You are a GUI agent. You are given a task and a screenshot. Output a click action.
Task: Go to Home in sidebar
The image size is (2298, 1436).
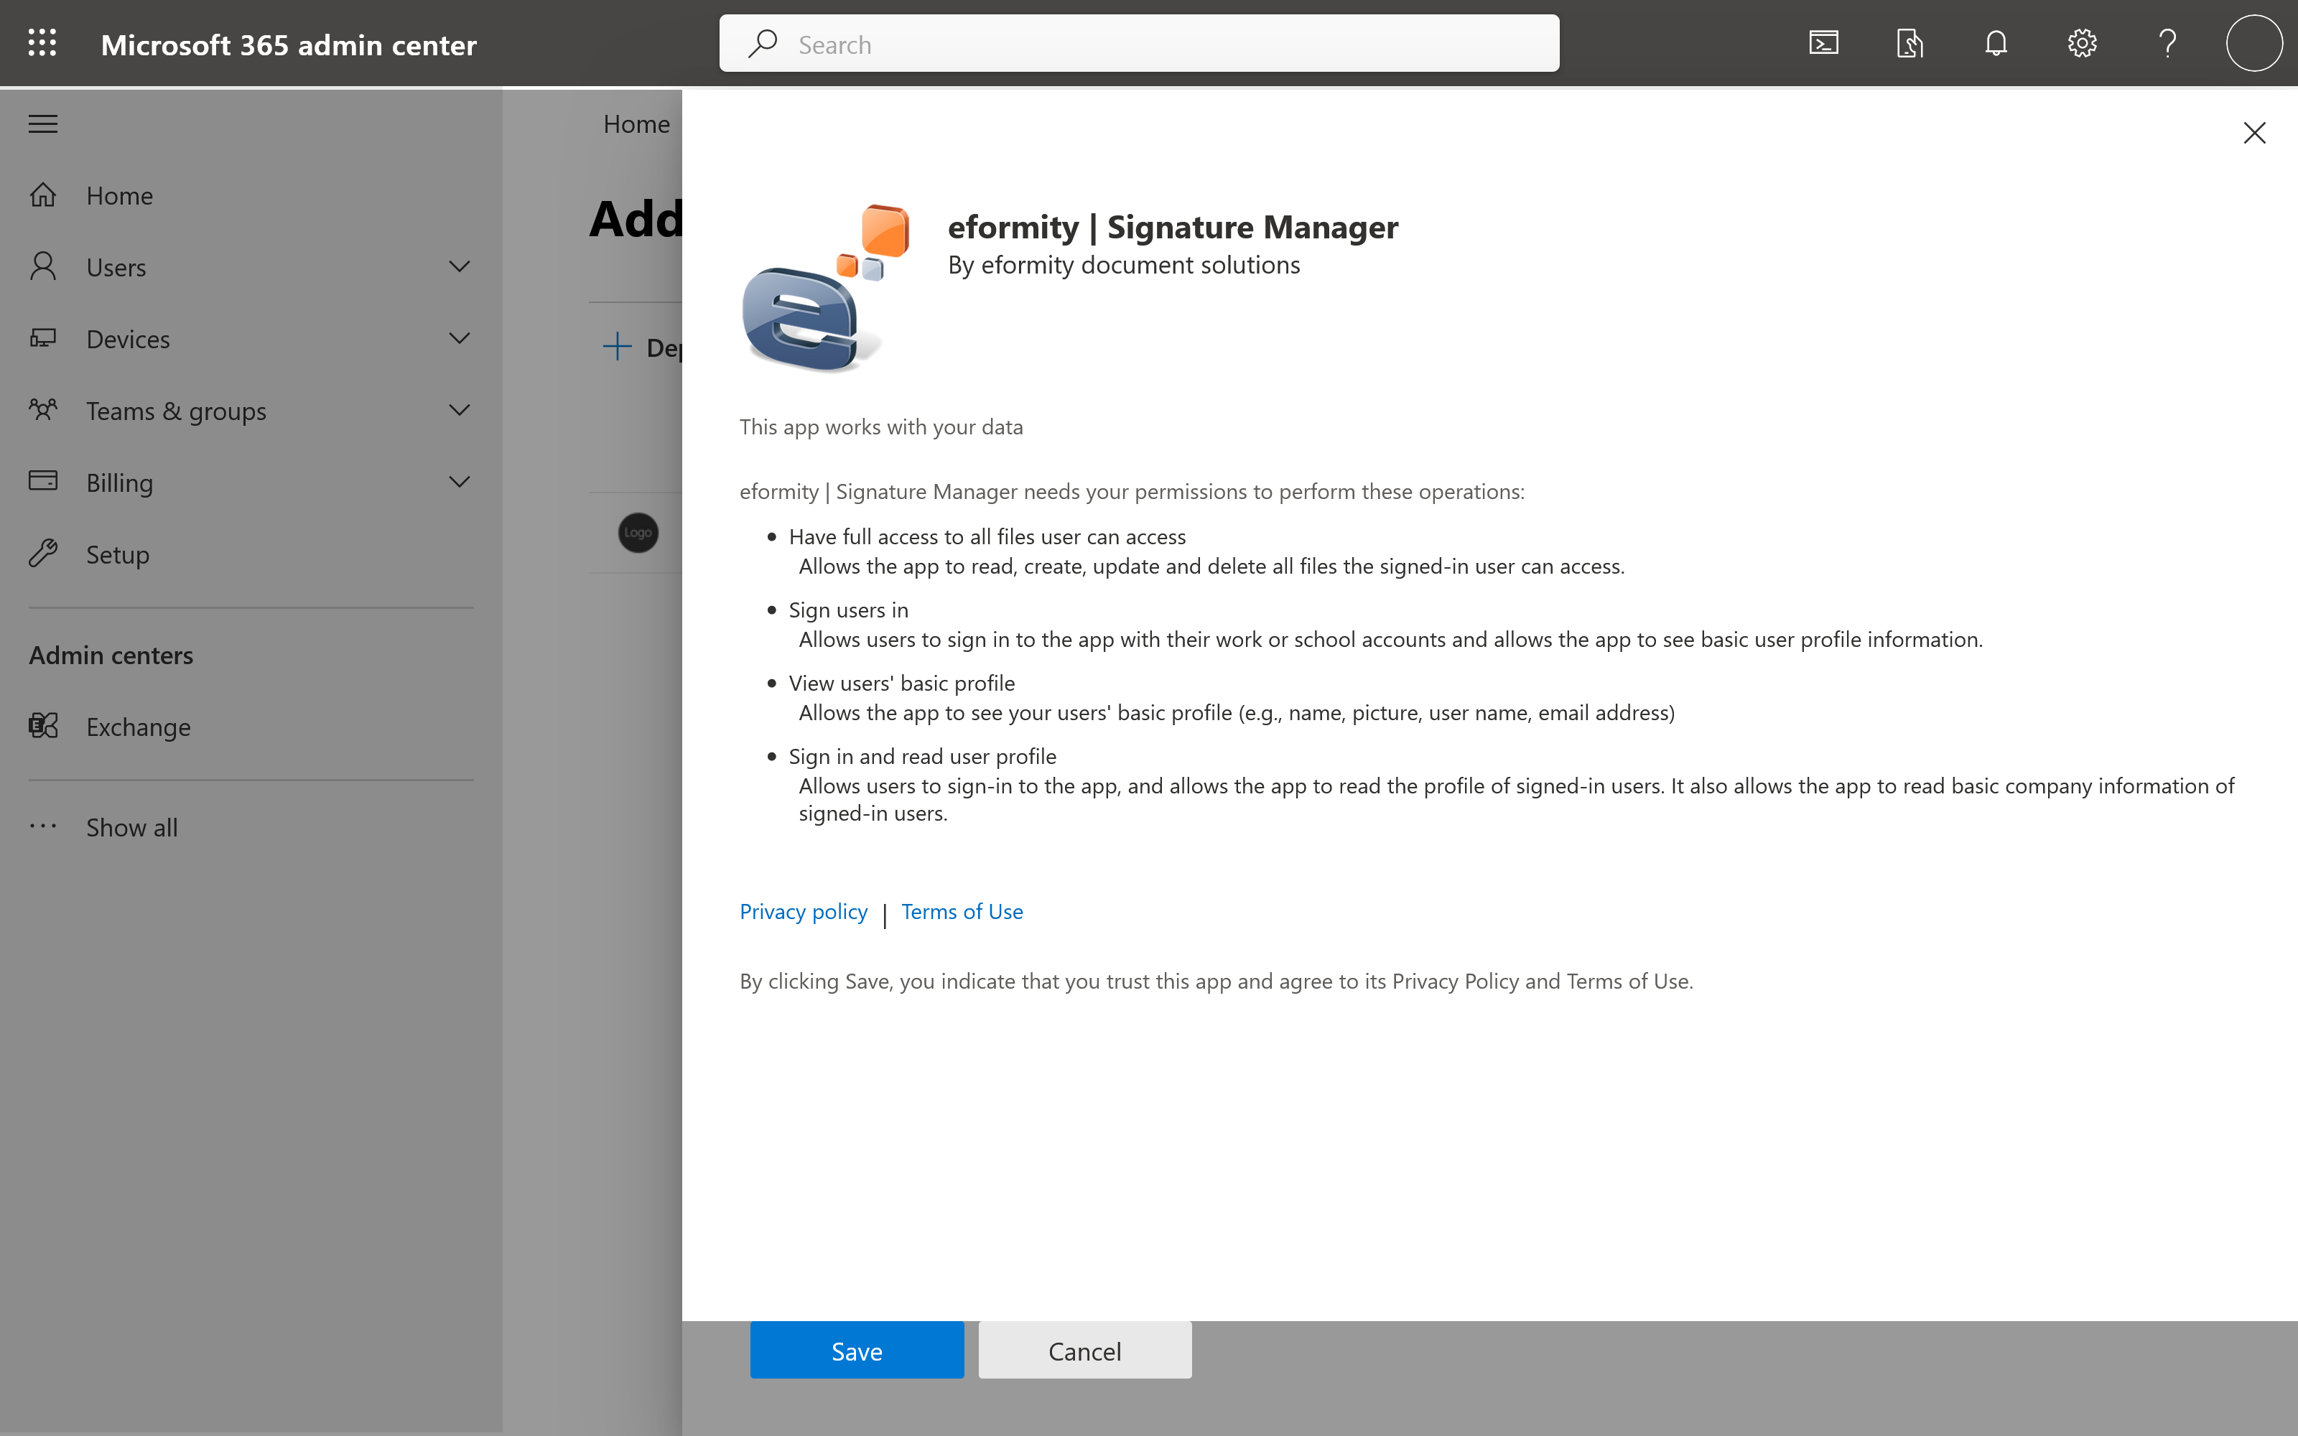point(118,195)
